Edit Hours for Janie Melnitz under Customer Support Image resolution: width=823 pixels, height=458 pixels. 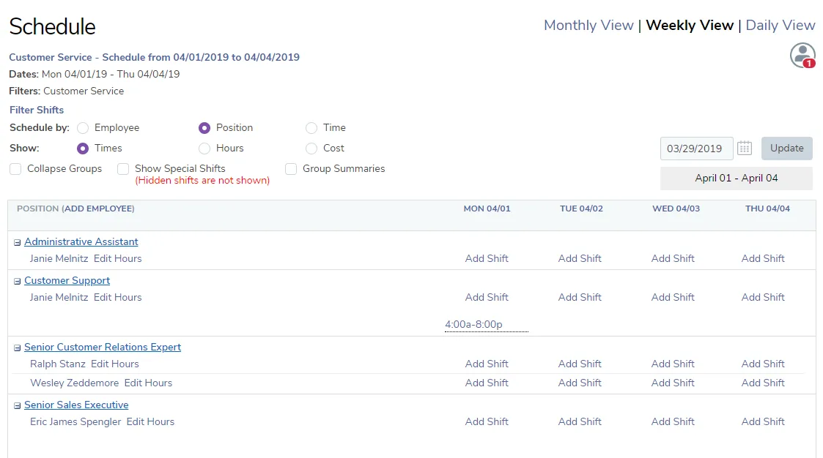[117, 297]
